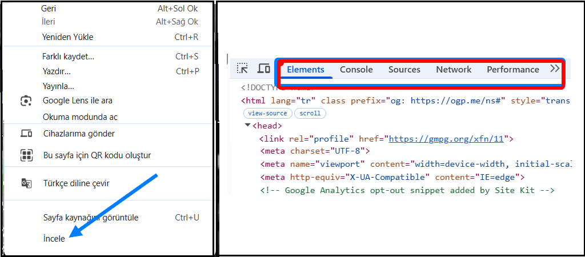585x257 pixels.
Task: Open the Sources tab
Action: tap(404, 70)
